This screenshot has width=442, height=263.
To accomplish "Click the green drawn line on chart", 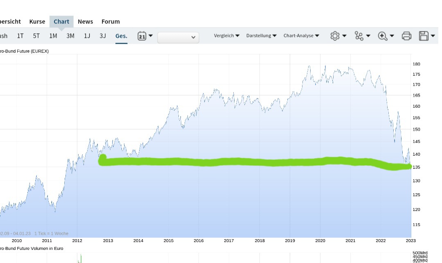I will coord(246,162).
